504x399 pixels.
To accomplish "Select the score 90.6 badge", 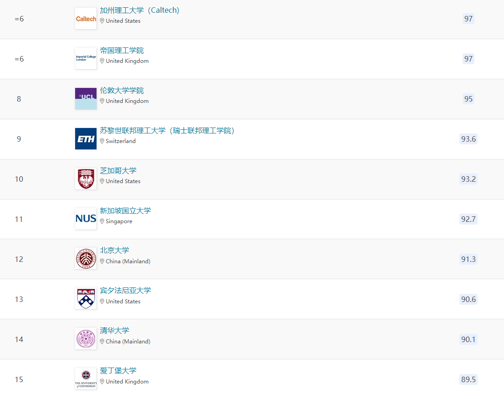I will click(x=468, y=299).
